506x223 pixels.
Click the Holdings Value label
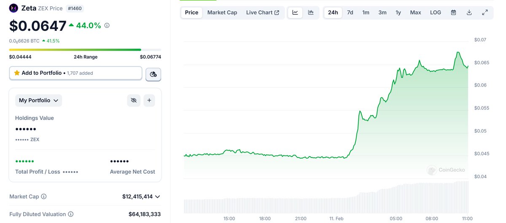click(35, 118)
